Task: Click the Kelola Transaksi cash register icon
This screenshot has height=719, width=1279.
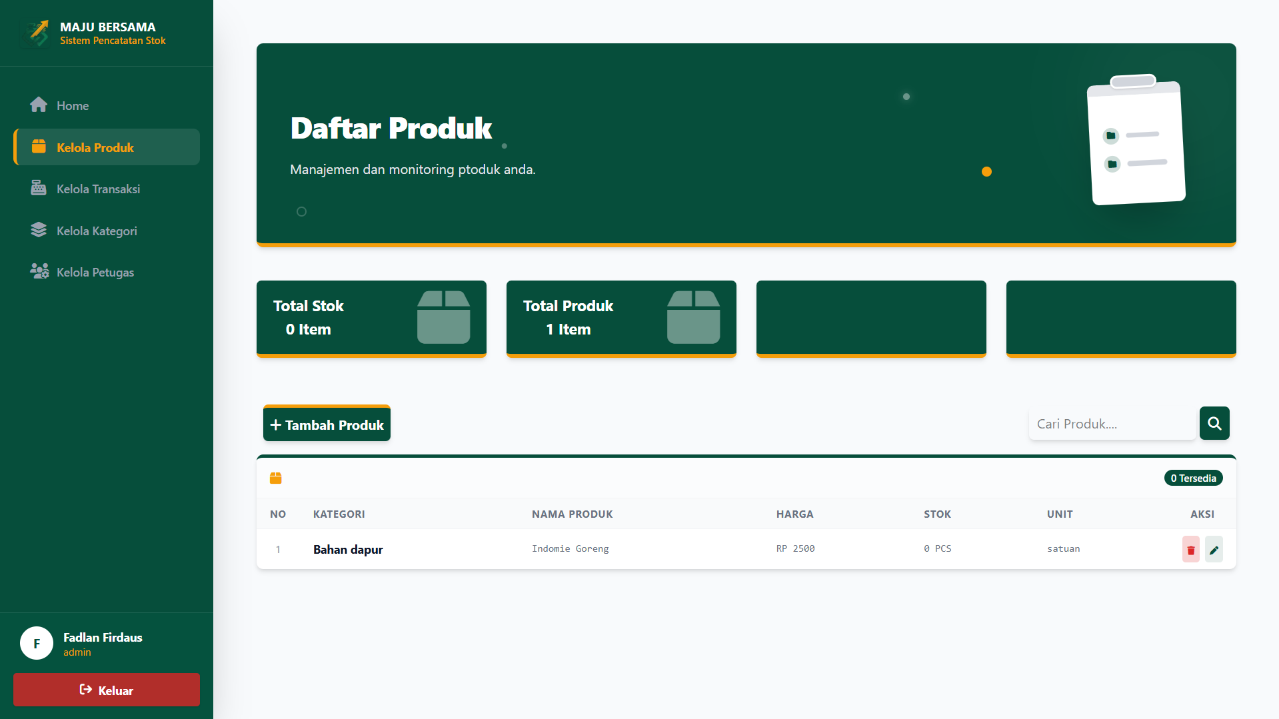Action: click(39, 188)
